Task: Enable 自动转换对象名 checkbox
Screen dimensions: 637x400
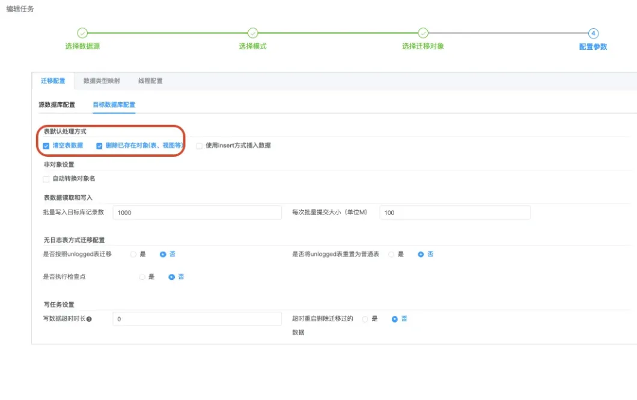Action: coord(46,179)
